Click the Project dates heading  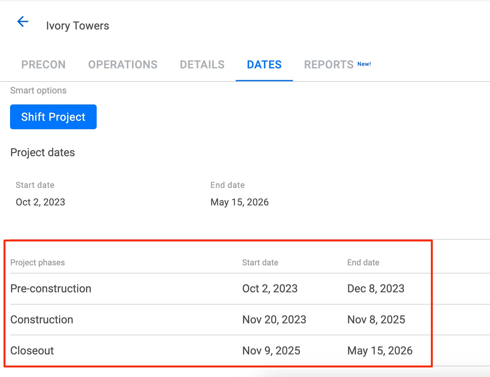[x=43, y=152]
